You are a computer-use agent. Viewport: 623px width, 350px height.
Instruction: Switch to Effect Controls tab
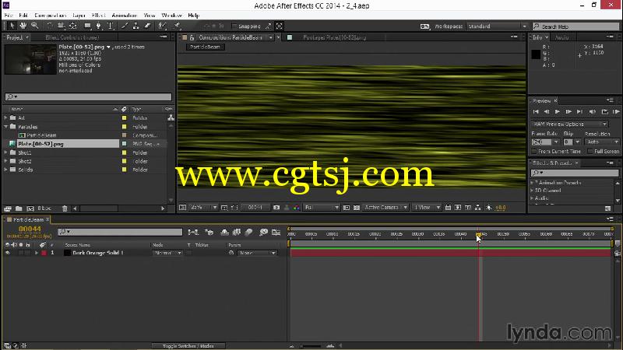(72, 37)
